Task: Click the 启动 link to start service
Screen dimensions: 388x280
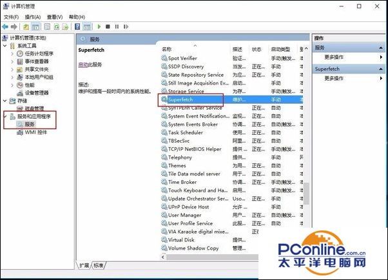Action: pyautogui.click(x=82, y=65)
